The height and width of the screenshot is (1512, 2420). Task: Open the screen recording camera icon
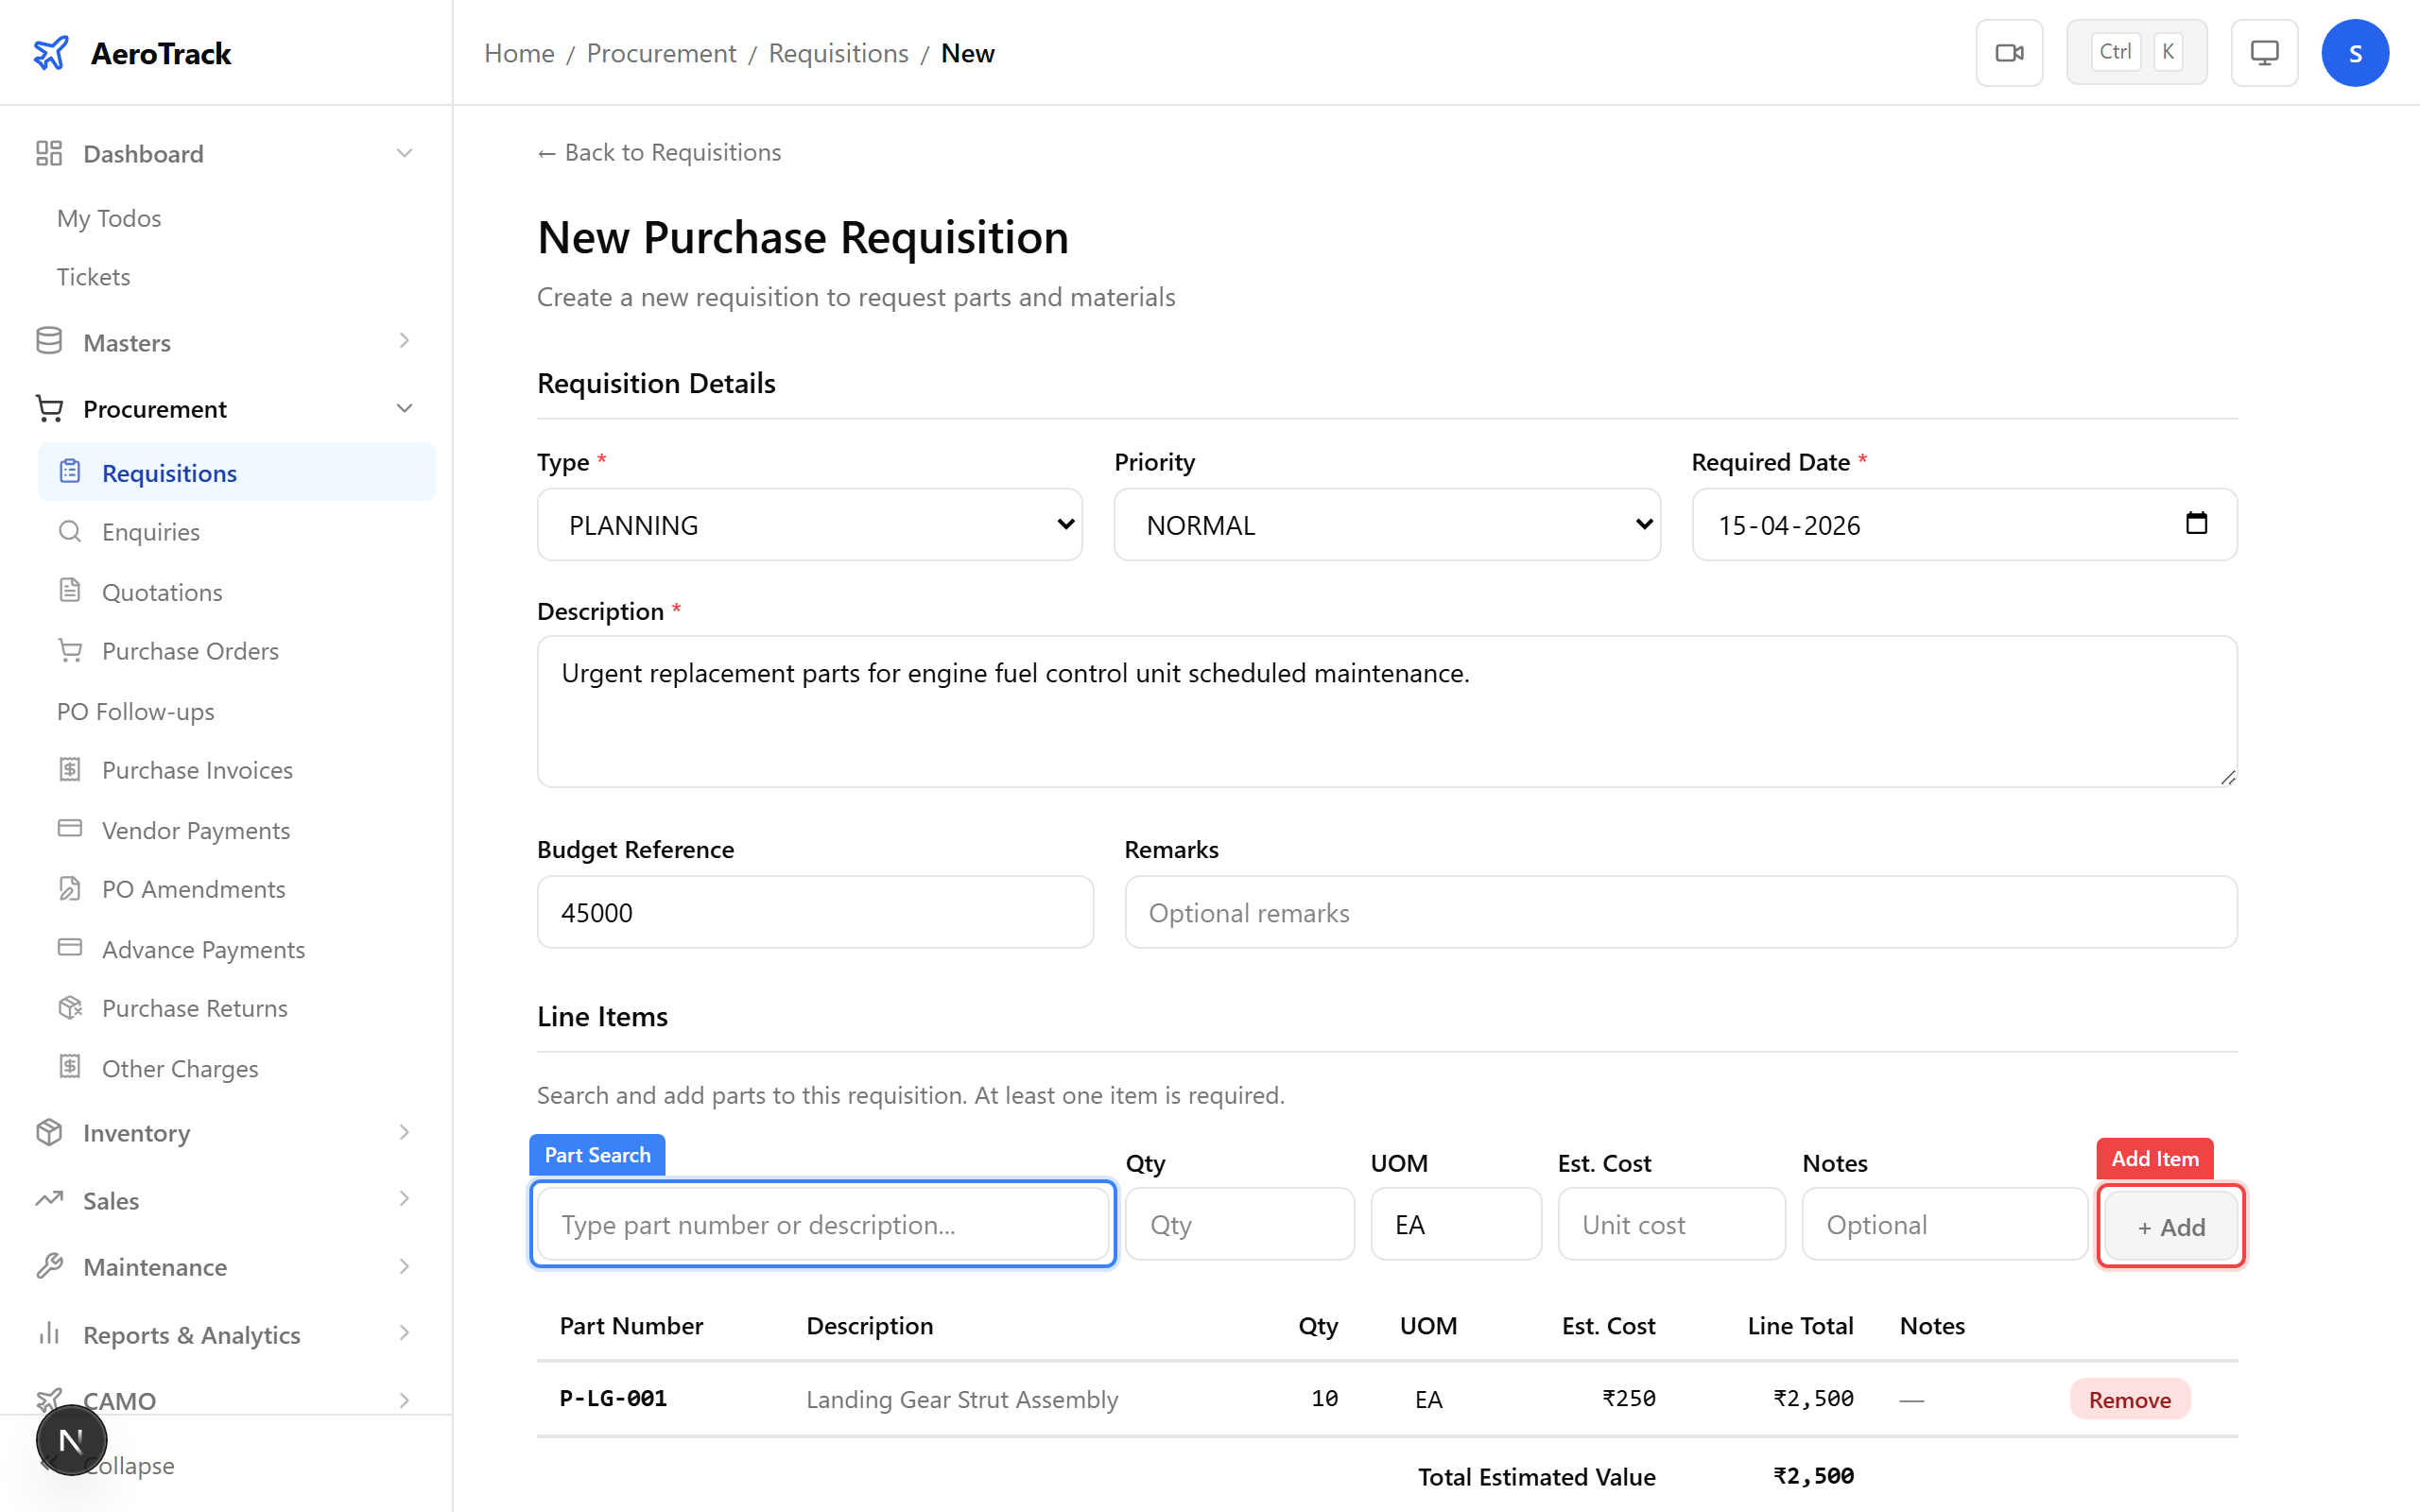click(x=2009, y=52)
